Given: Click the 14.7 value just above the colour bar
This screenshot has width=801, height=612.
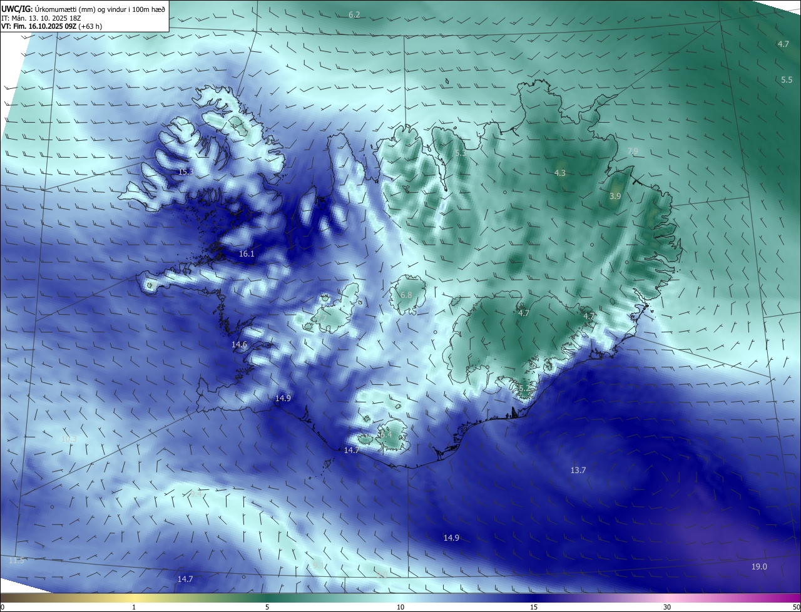Looking at the screenshot, I should coord(185,579).
